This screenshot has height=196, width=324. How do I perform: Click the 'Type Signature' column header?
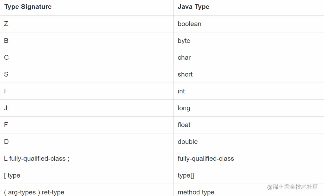[28, 7]
